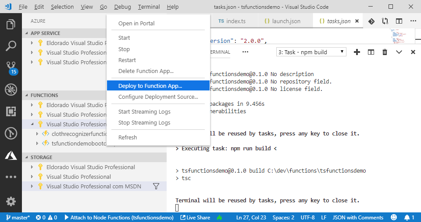Screen dimensions: 421x222
Task: Click UTF-8 encoding status entry
Action: [x=307, y=218]
